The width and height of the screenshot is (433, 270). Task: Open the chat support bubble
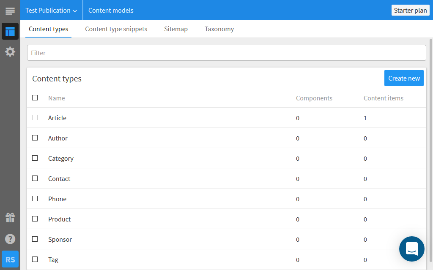pos(411,249)
